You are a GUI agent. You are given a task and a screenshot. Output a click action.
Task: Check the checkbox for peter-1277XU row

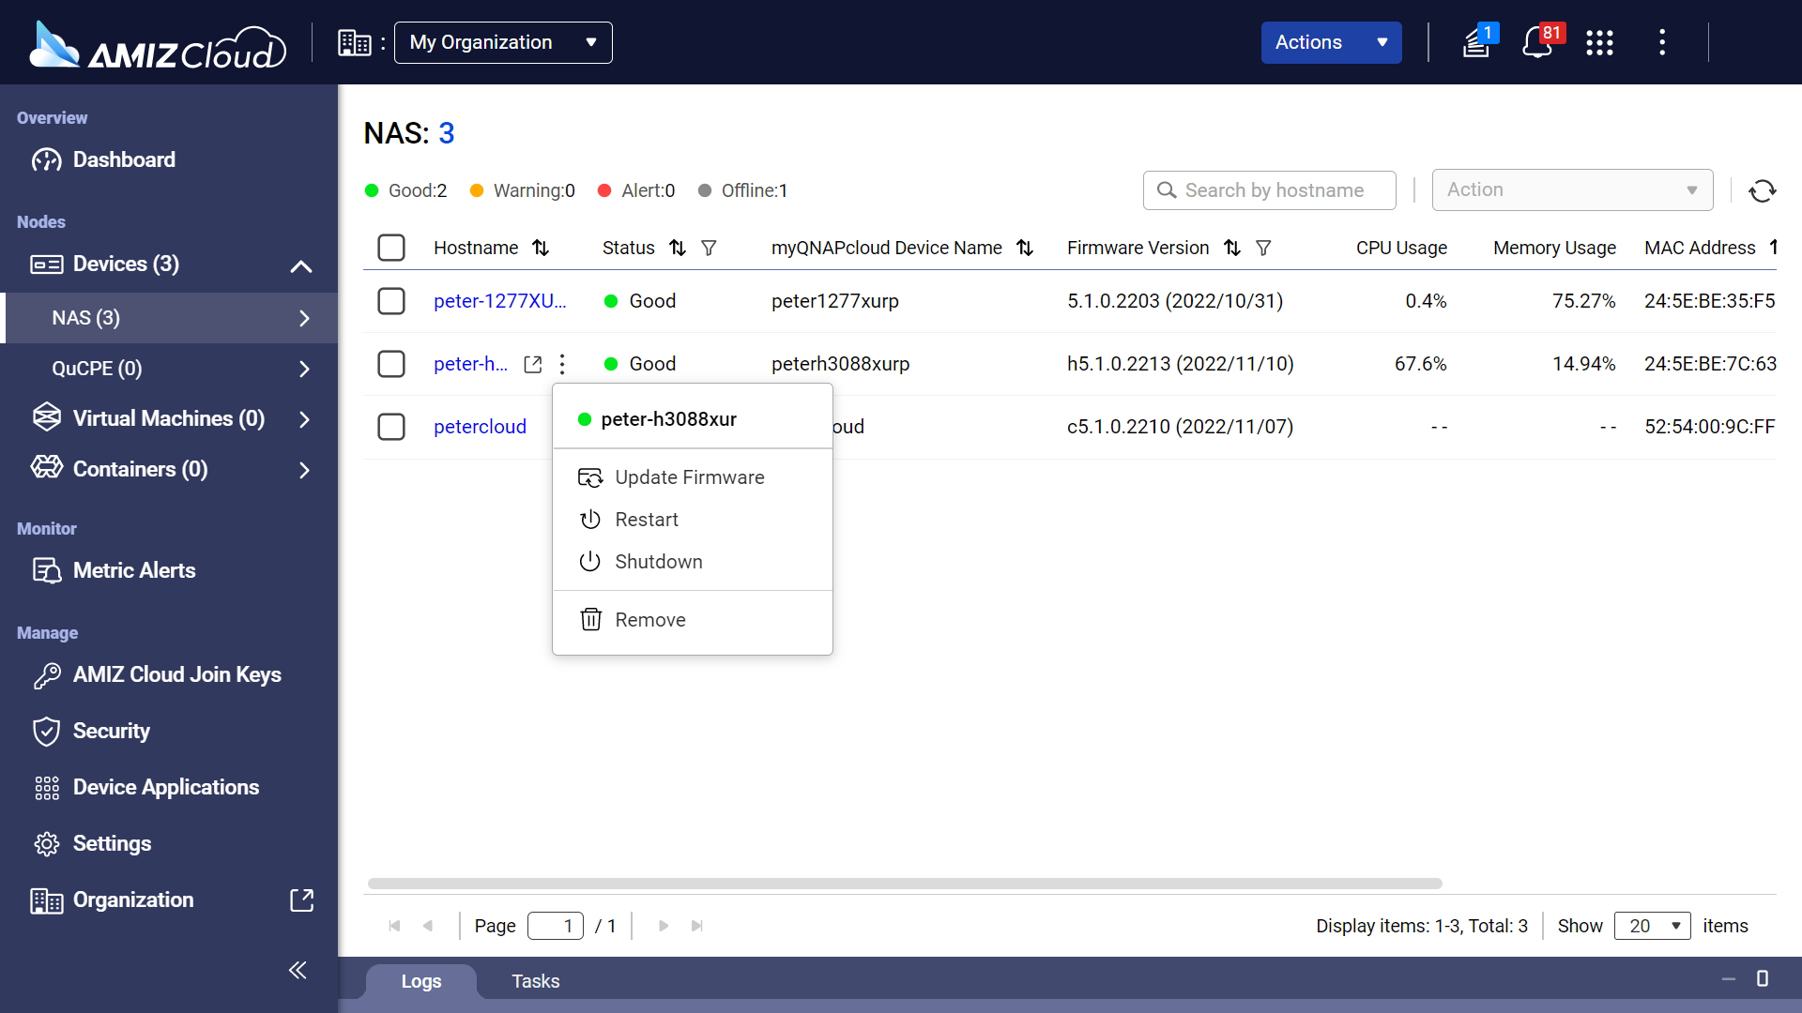pyautogui.click(x=391, y=300)
